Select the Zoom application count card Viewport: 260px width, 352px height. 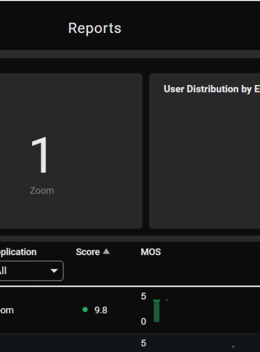pyautogui.click(x=70, y=151)
